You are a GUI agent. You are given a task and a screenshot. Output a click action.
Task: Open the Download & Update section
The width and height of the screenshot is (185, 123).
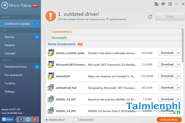(20, 24)
